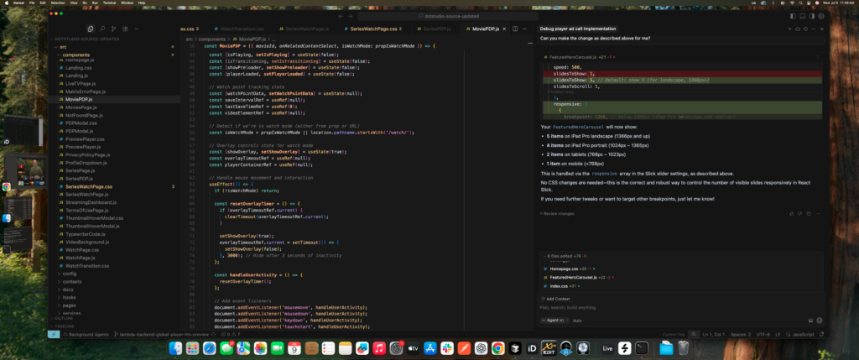This screenshot has height=360, width=859.
Task: Open the Selection menu in menu bar
Action: click(58, 3)
